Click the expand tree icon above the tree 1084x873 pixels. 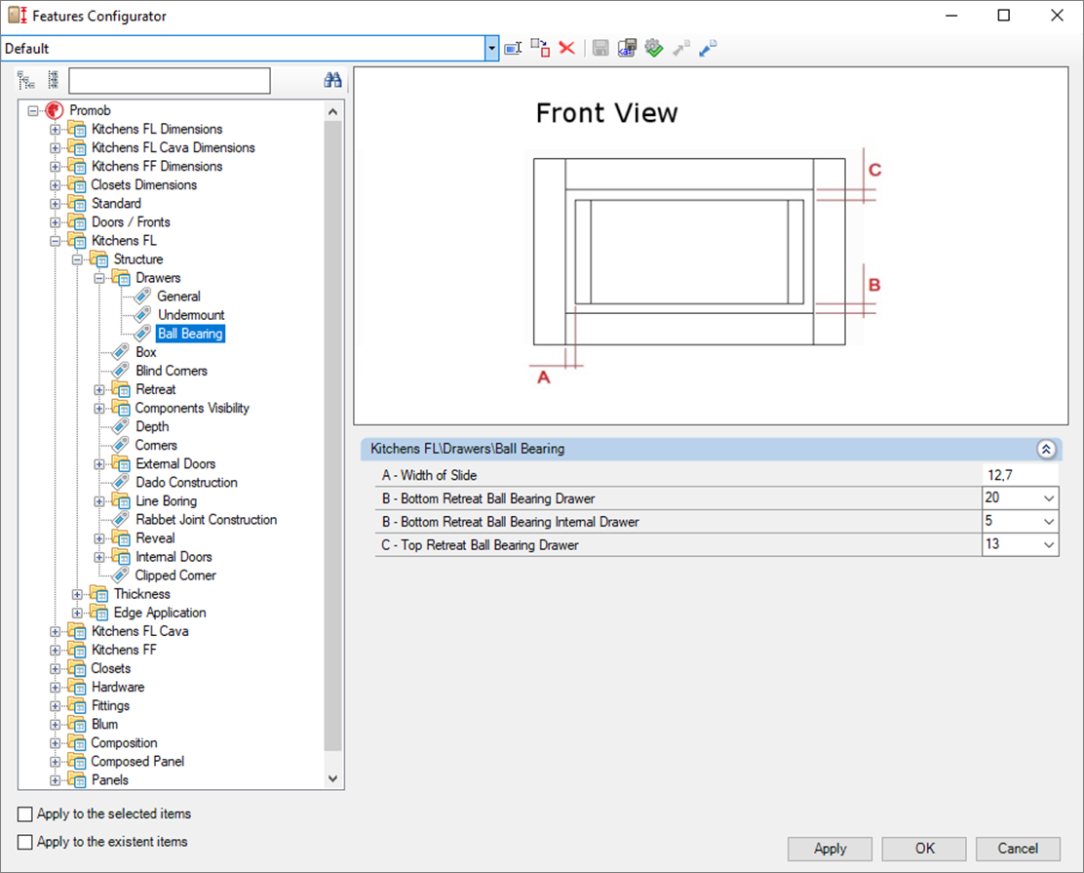point(26,80)
